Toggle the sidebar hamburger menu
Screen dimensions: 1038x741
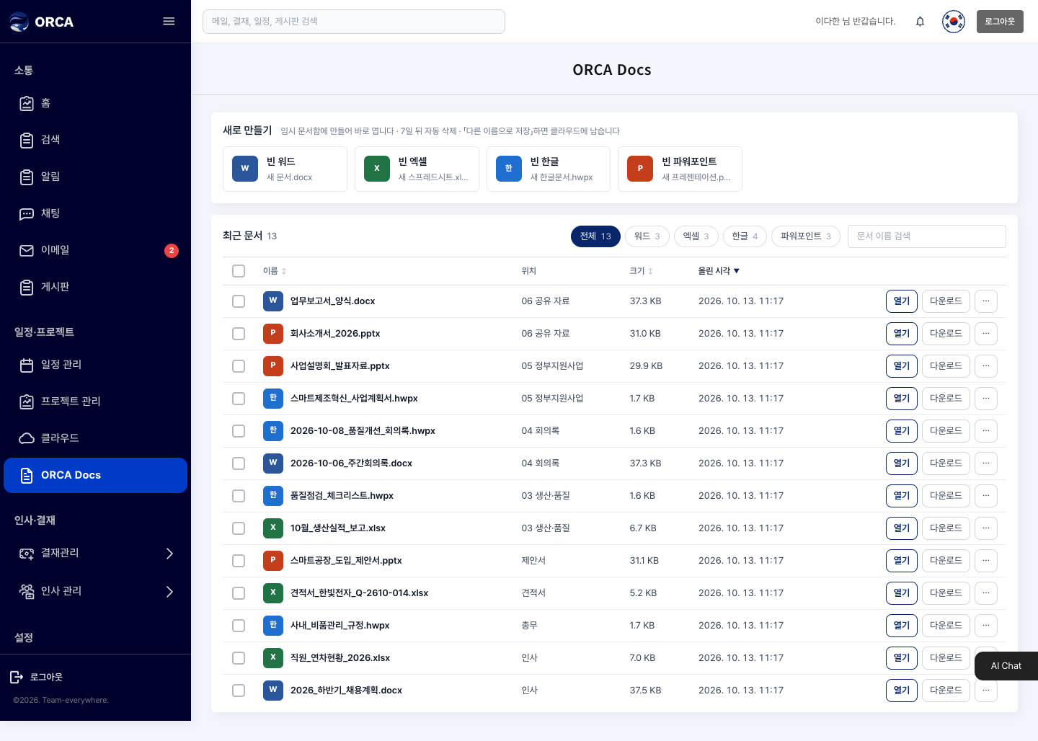(x=169, y=22)
